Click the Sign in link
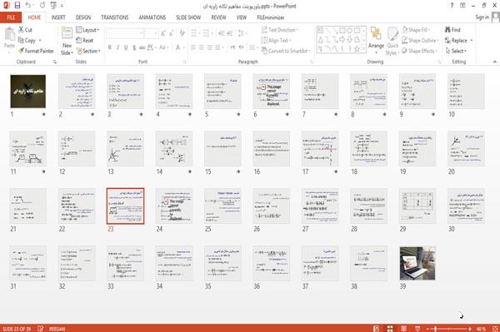The height and width of the screenshot is (332, 500). tap(482, 17)
